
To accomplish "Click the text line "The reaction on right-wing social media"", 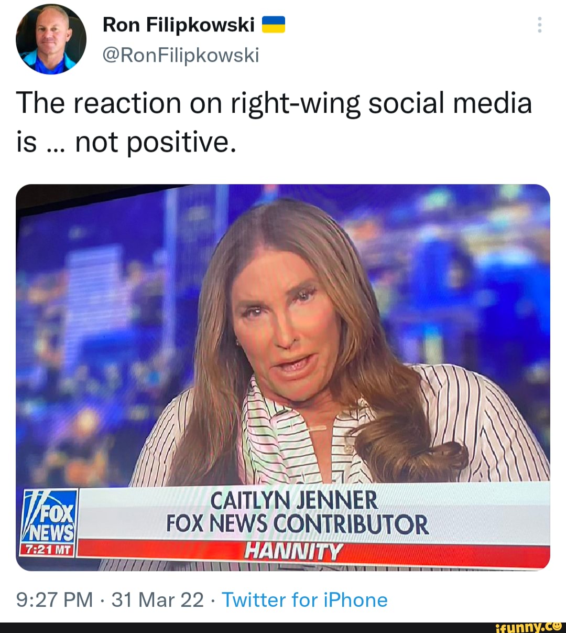I will pos(274,103).
